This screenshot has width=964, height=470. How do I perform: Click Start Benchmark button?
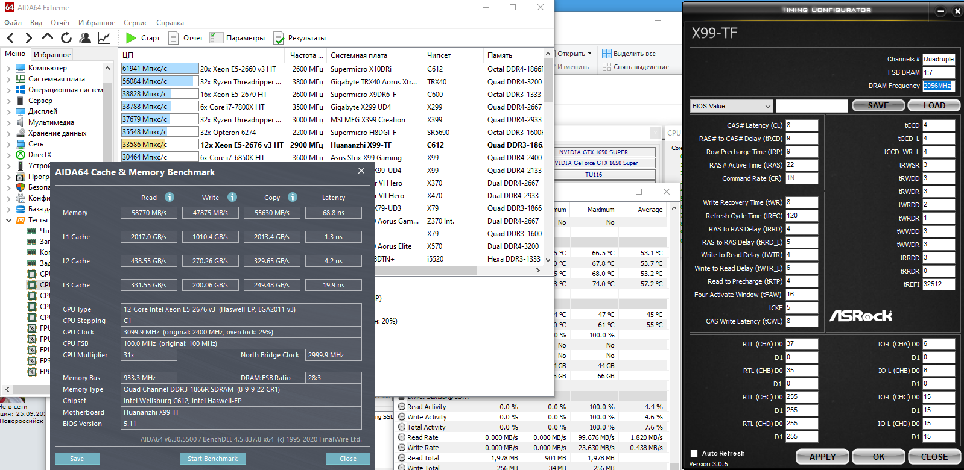click(212, 459)
